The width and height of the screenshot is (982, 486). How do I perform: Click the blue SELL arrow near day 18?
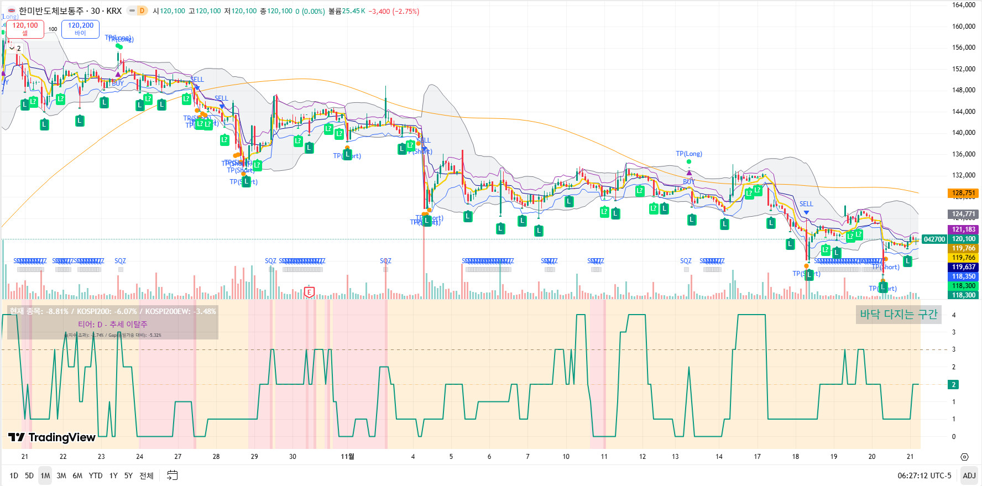806,212
